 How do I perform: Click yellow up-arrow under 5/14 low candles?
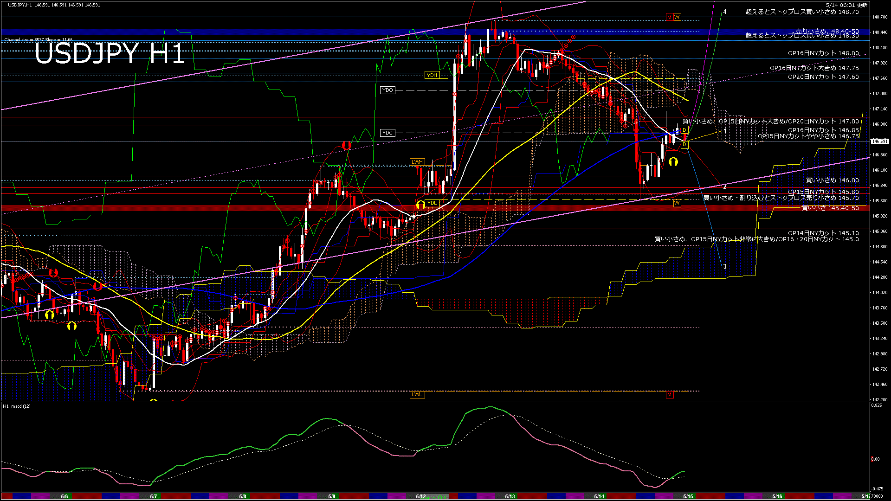pyautogui.click(x=673, y=161)
